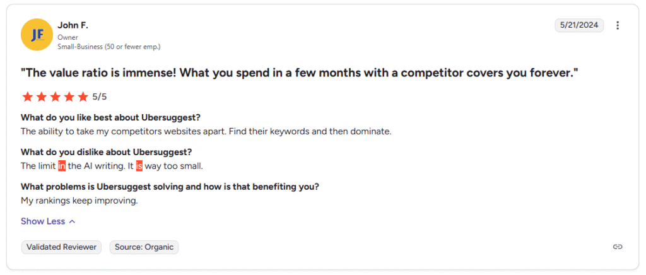Click the Show Less link

[43, 221]
